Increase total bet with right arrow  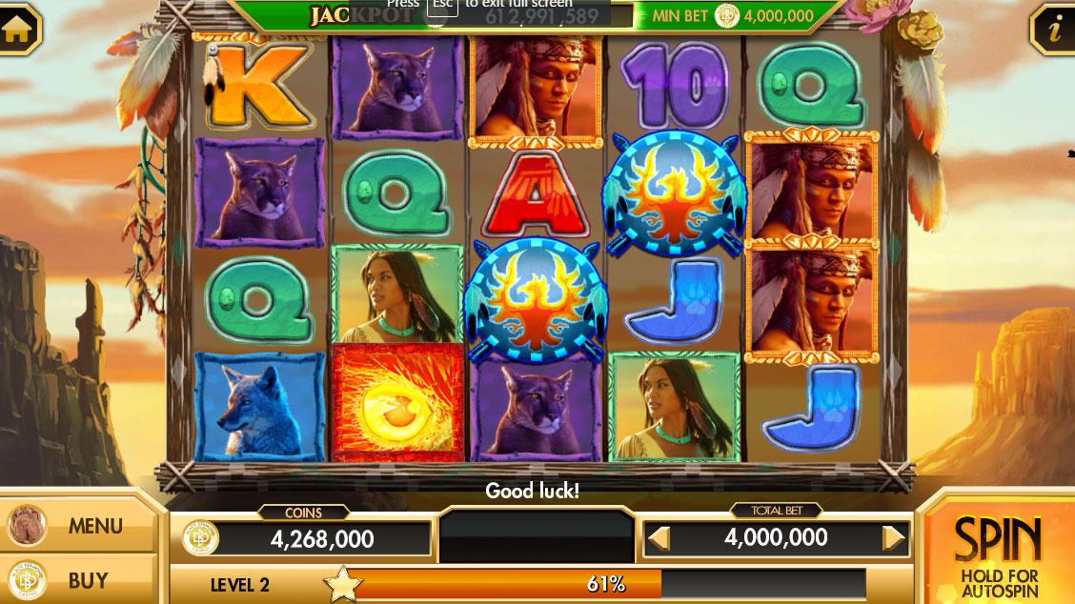click(x=893, y=538)
